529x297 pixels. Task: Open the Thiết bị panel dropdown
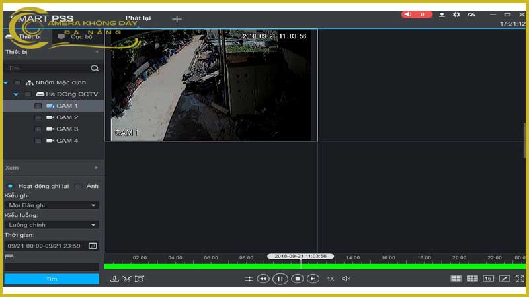click(97, 52)
